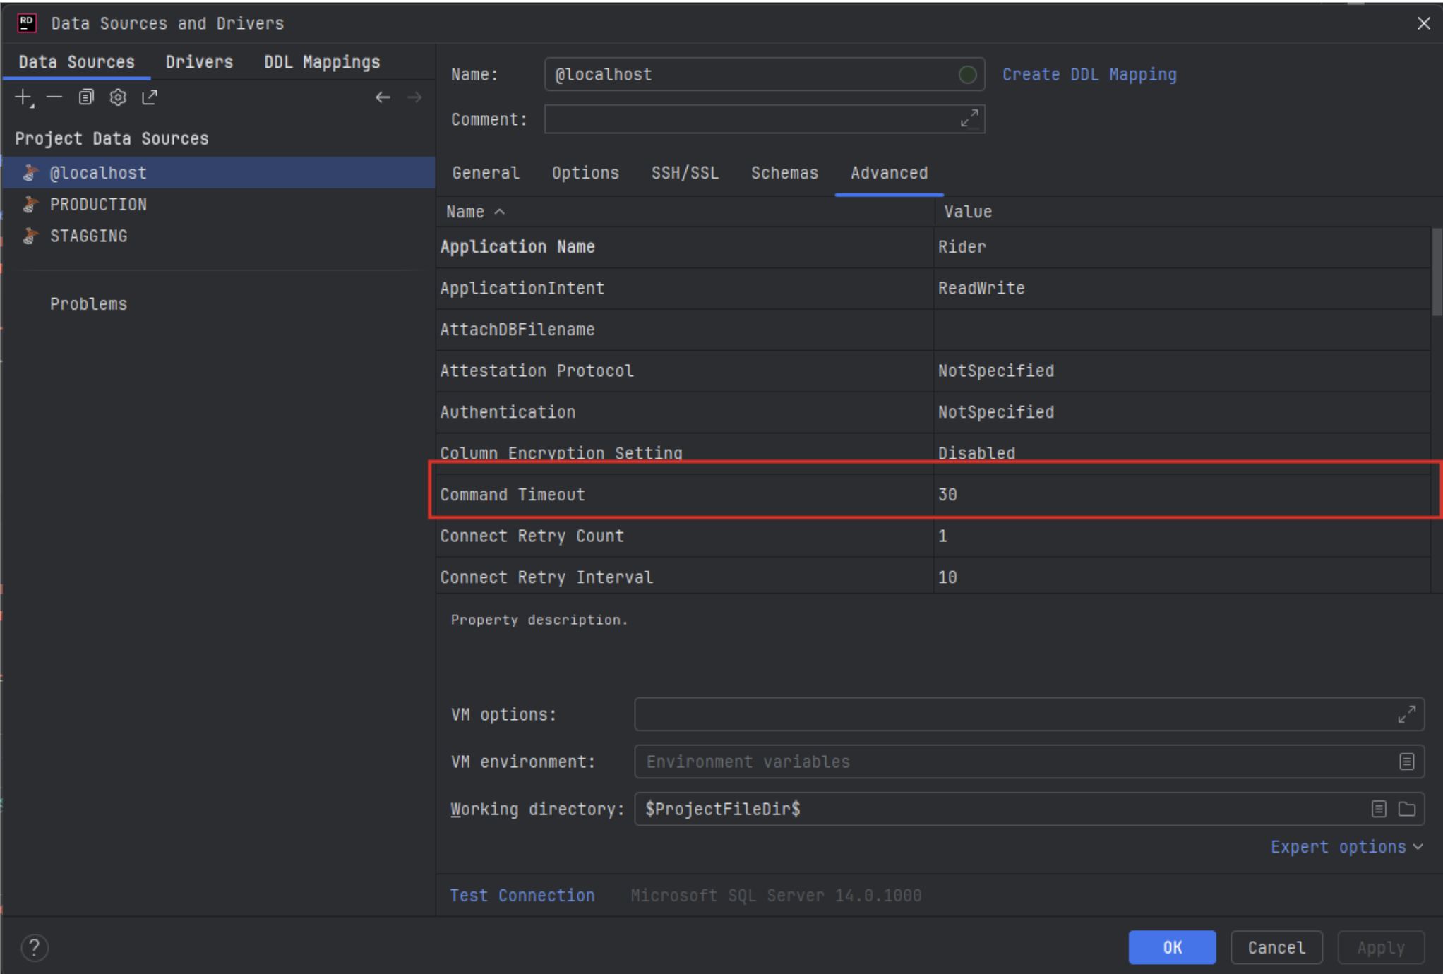1443x974 pixels.
Task: Confirm with the OK button
Action: pos(1172,947)
